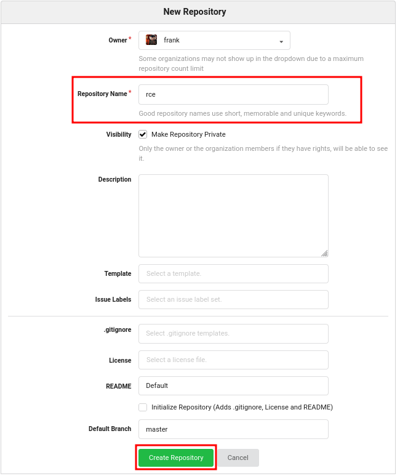Image resolution: width=400 pixels, height=476 pixels.
Task: Open the Owner dropdown arrow
Action: pos(281,42)
